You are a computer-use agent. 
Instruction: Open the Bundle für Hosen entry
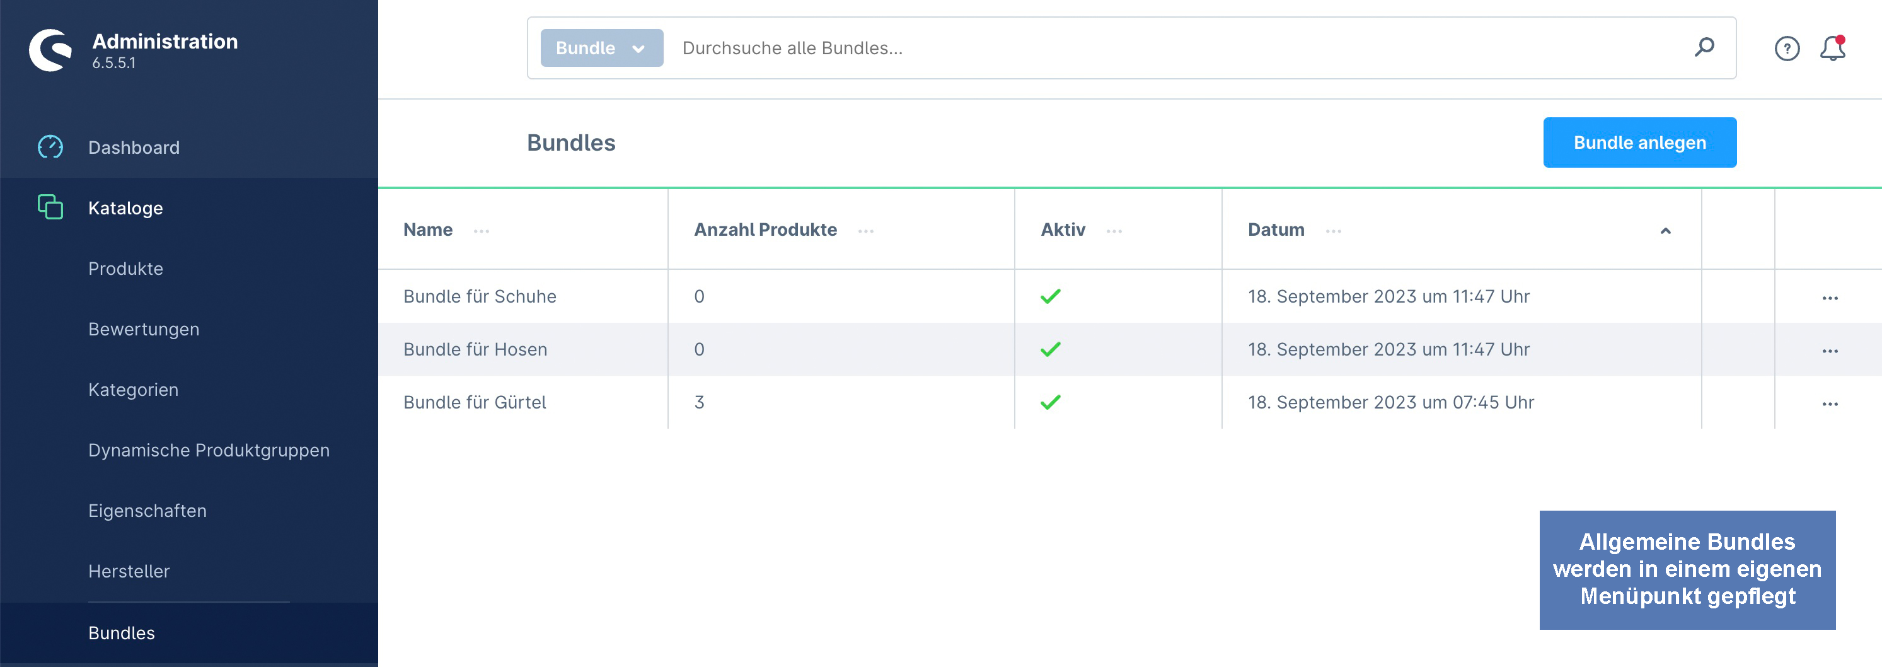click(x=475, y=349)
